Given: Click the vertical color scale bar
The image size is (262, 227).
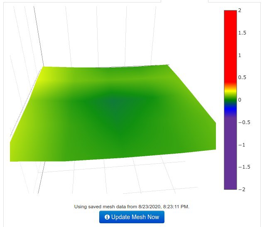Looking at the screenshot, I should [230, 100].
